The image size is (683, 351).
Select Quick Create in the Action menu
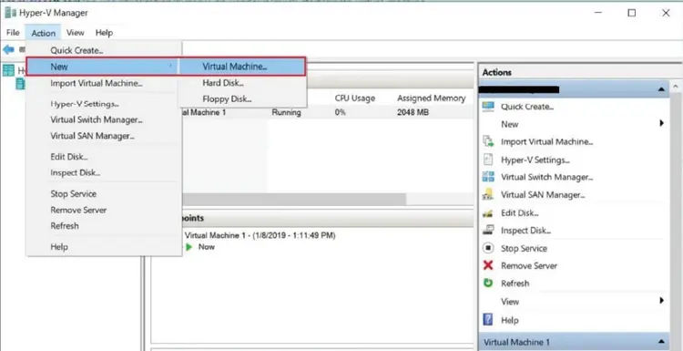pyautogui.click(x=104, y=50)
